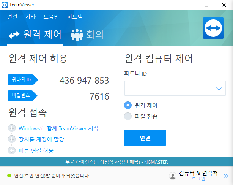Click the plus icon beside 장치를 계정에 할당

pos(12,139)
